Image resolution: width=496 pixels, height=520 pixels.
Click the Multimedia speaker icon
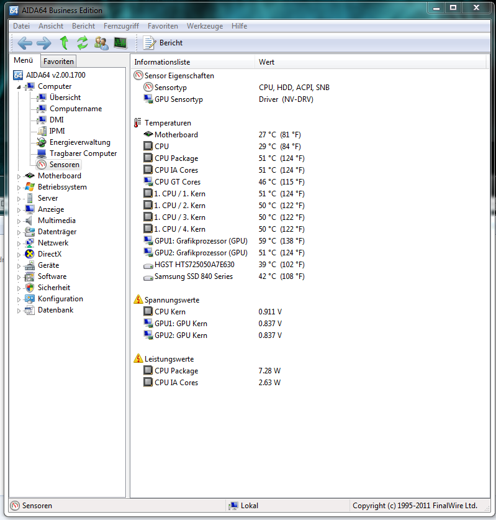[x=29, y=221]
